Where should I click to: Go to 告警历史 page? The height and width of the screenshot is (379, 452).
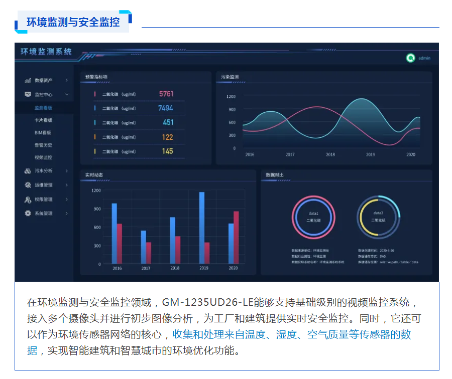(43, 145)
